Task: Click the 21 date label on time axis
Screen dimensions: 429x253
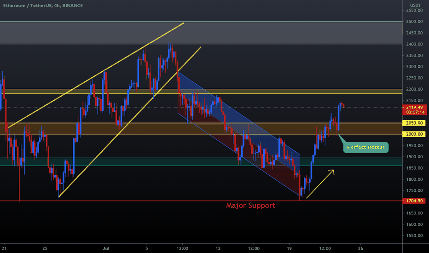Action: click(x=4, y=248)
